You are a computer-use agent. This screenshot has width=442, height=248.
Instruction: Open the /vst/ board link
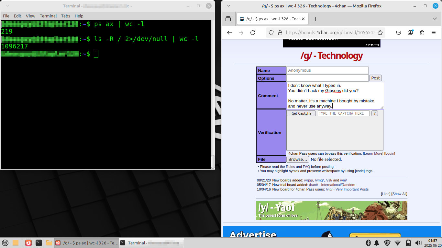(329, 180)
